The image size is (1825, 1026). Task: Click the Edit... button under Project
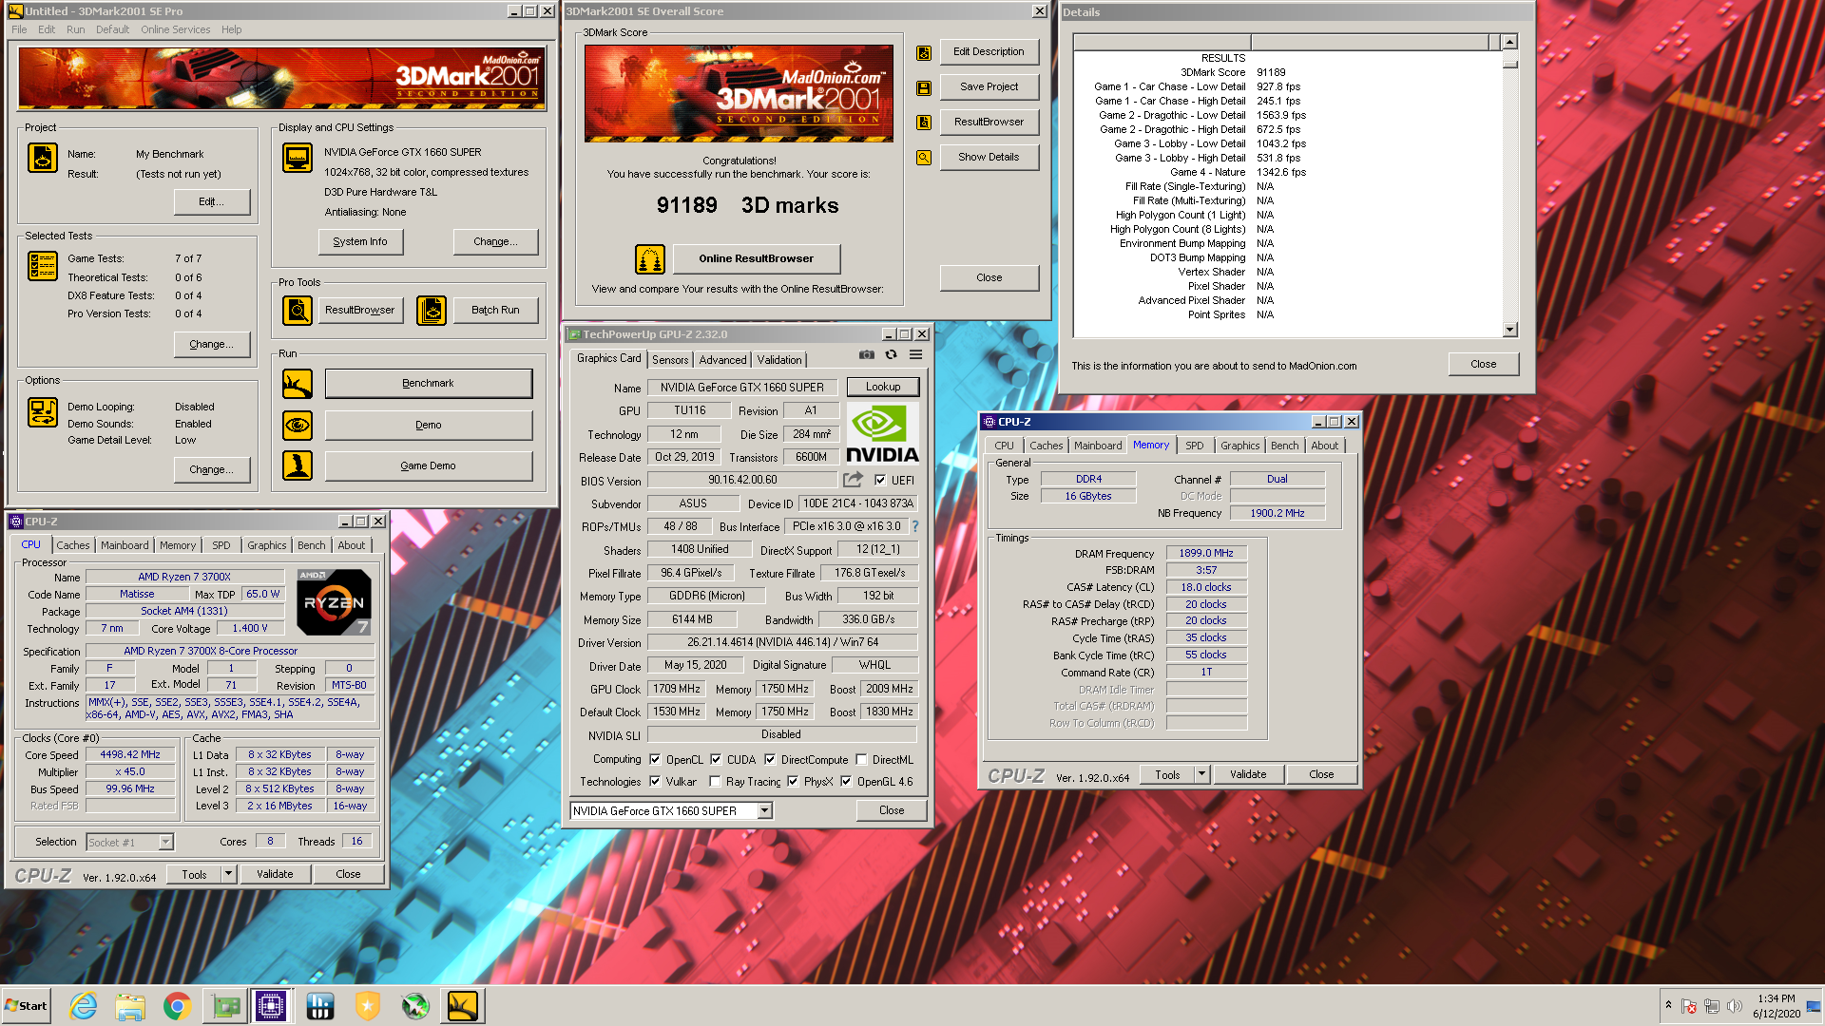[x=212, y=201]
